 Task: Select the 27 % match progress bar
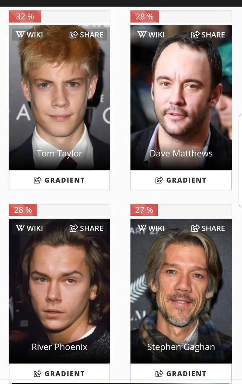point(181,210)
